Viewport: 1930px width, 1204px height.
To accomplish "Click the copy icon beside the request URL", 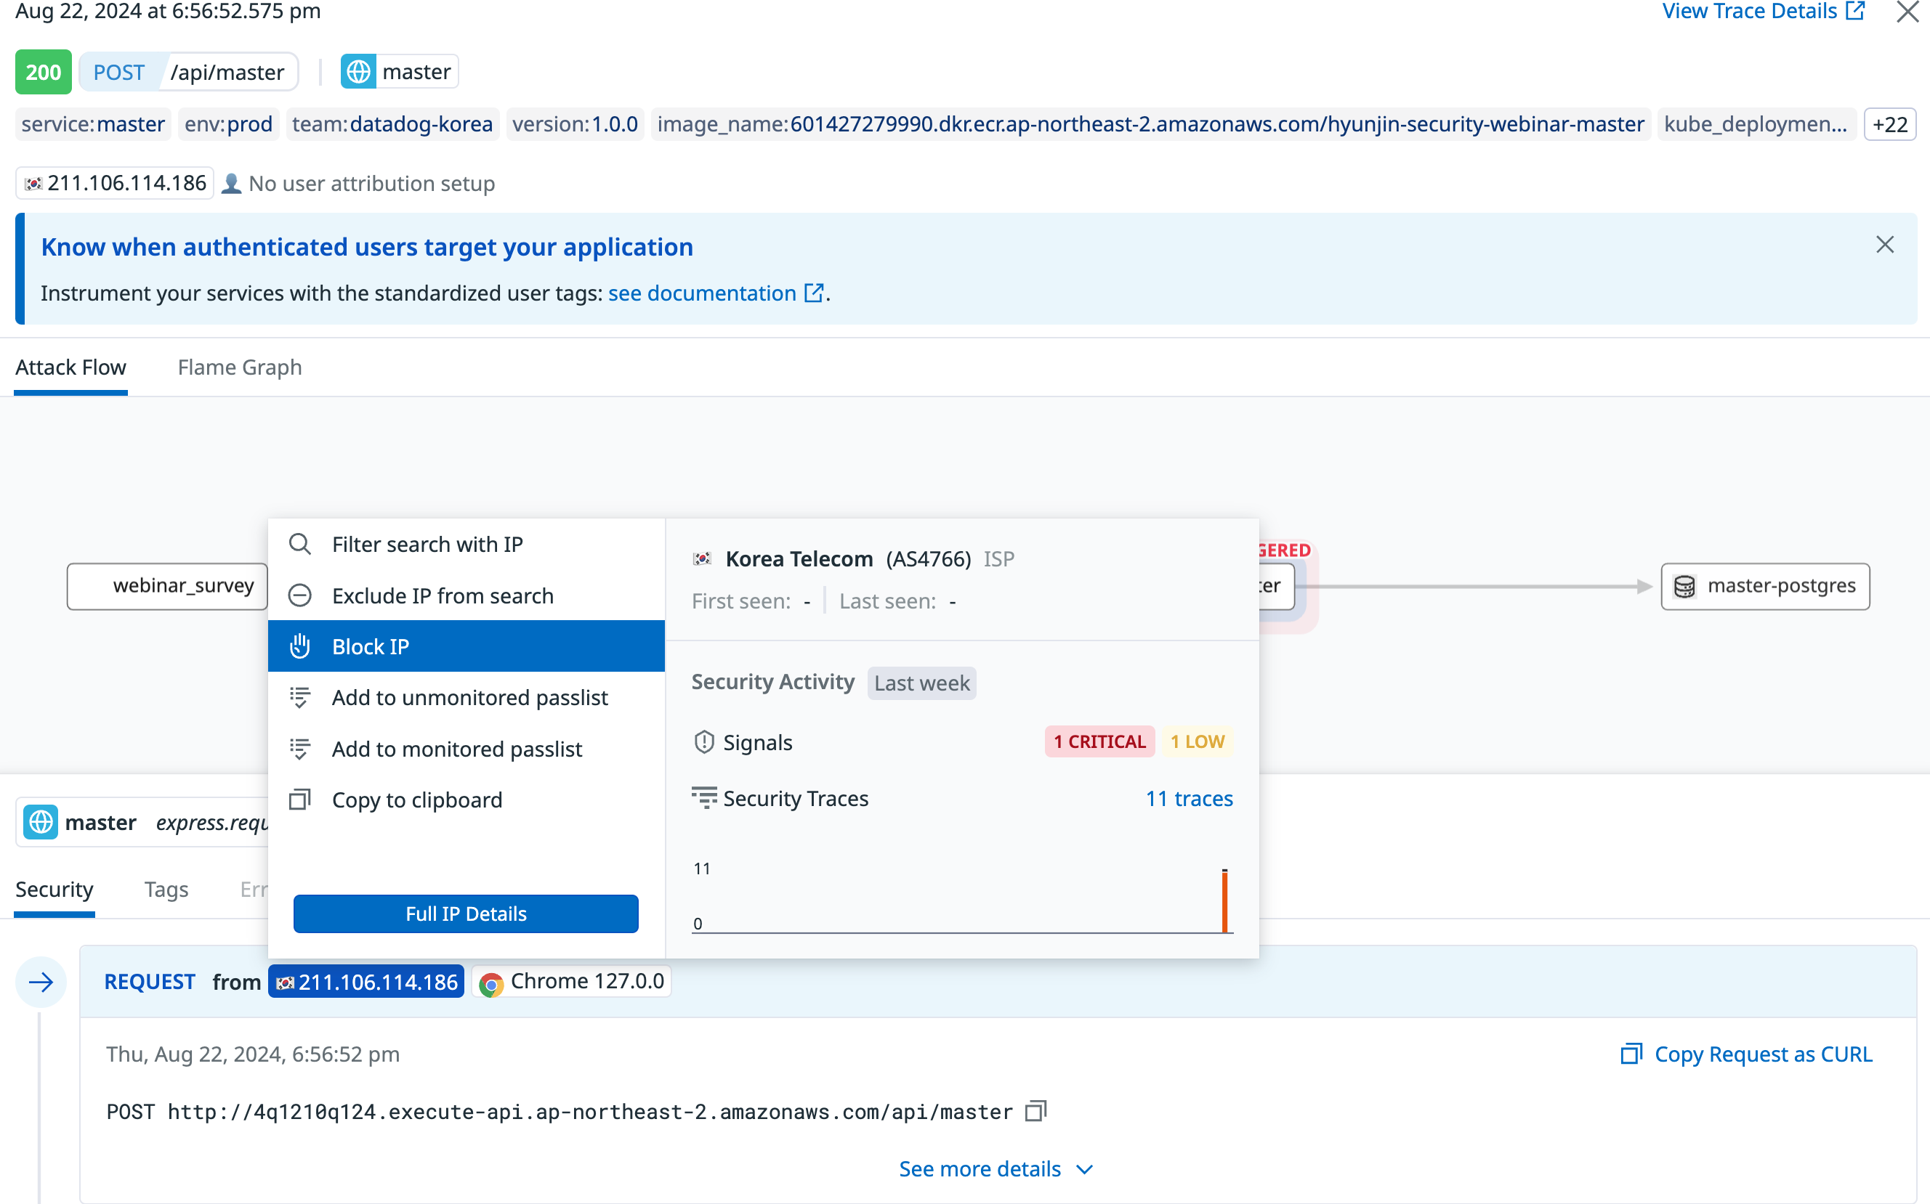I will pyautogui.click(x=1035, y=1111).
